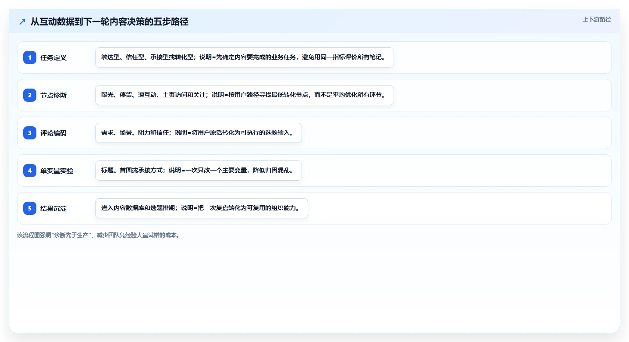Click the box starting 进入内容数据库
Viewport: 629px width, 342px height.
click(x=202, y=208)
